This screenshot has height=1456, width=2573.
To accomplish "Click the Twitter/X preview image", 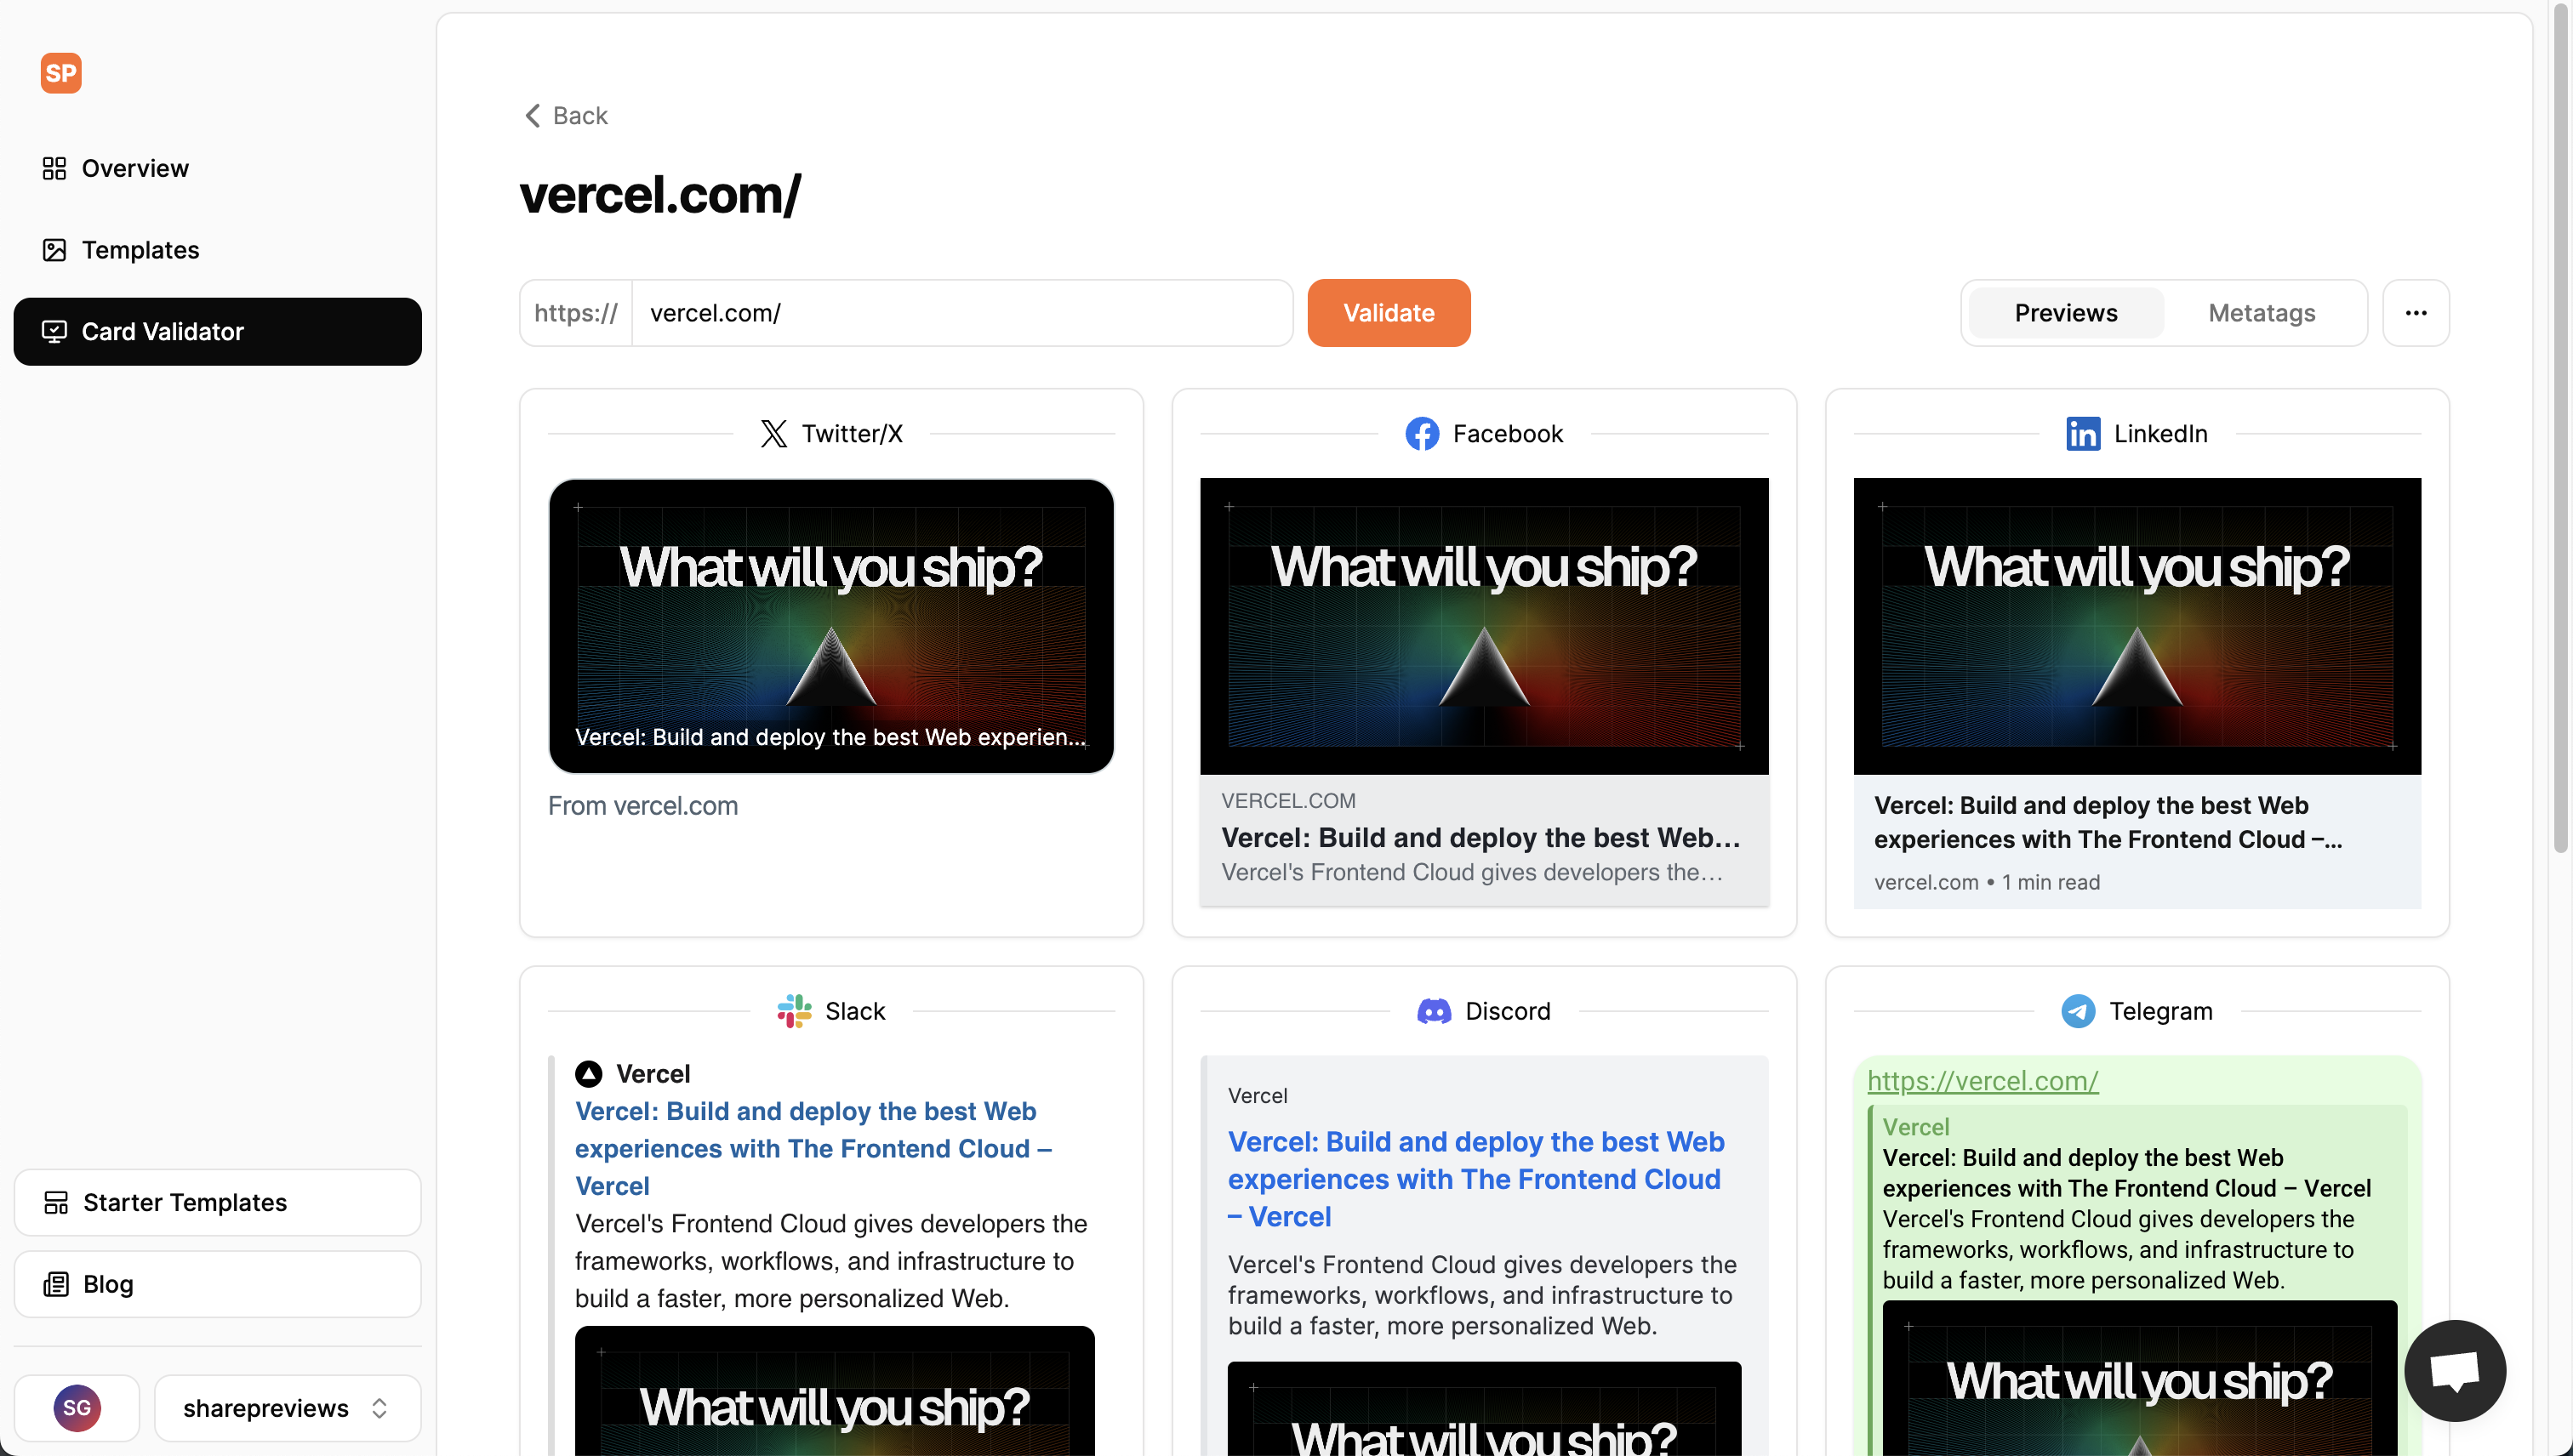I will tap(830, 626).
